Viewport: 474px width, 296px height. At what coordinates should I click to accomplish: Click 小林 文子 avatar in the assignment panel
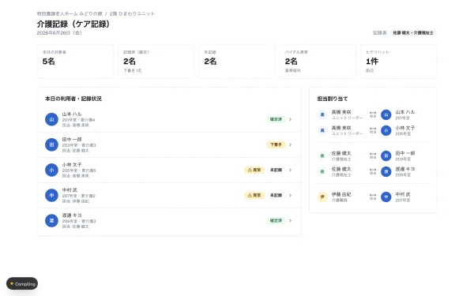pyautogui.click(x=386, y=130)
